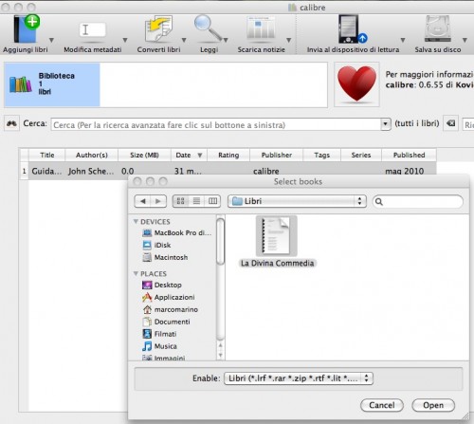Viewport: 474px width, 424px height.
Task: Sort by the Tags column header
Action: pos(321,155)
